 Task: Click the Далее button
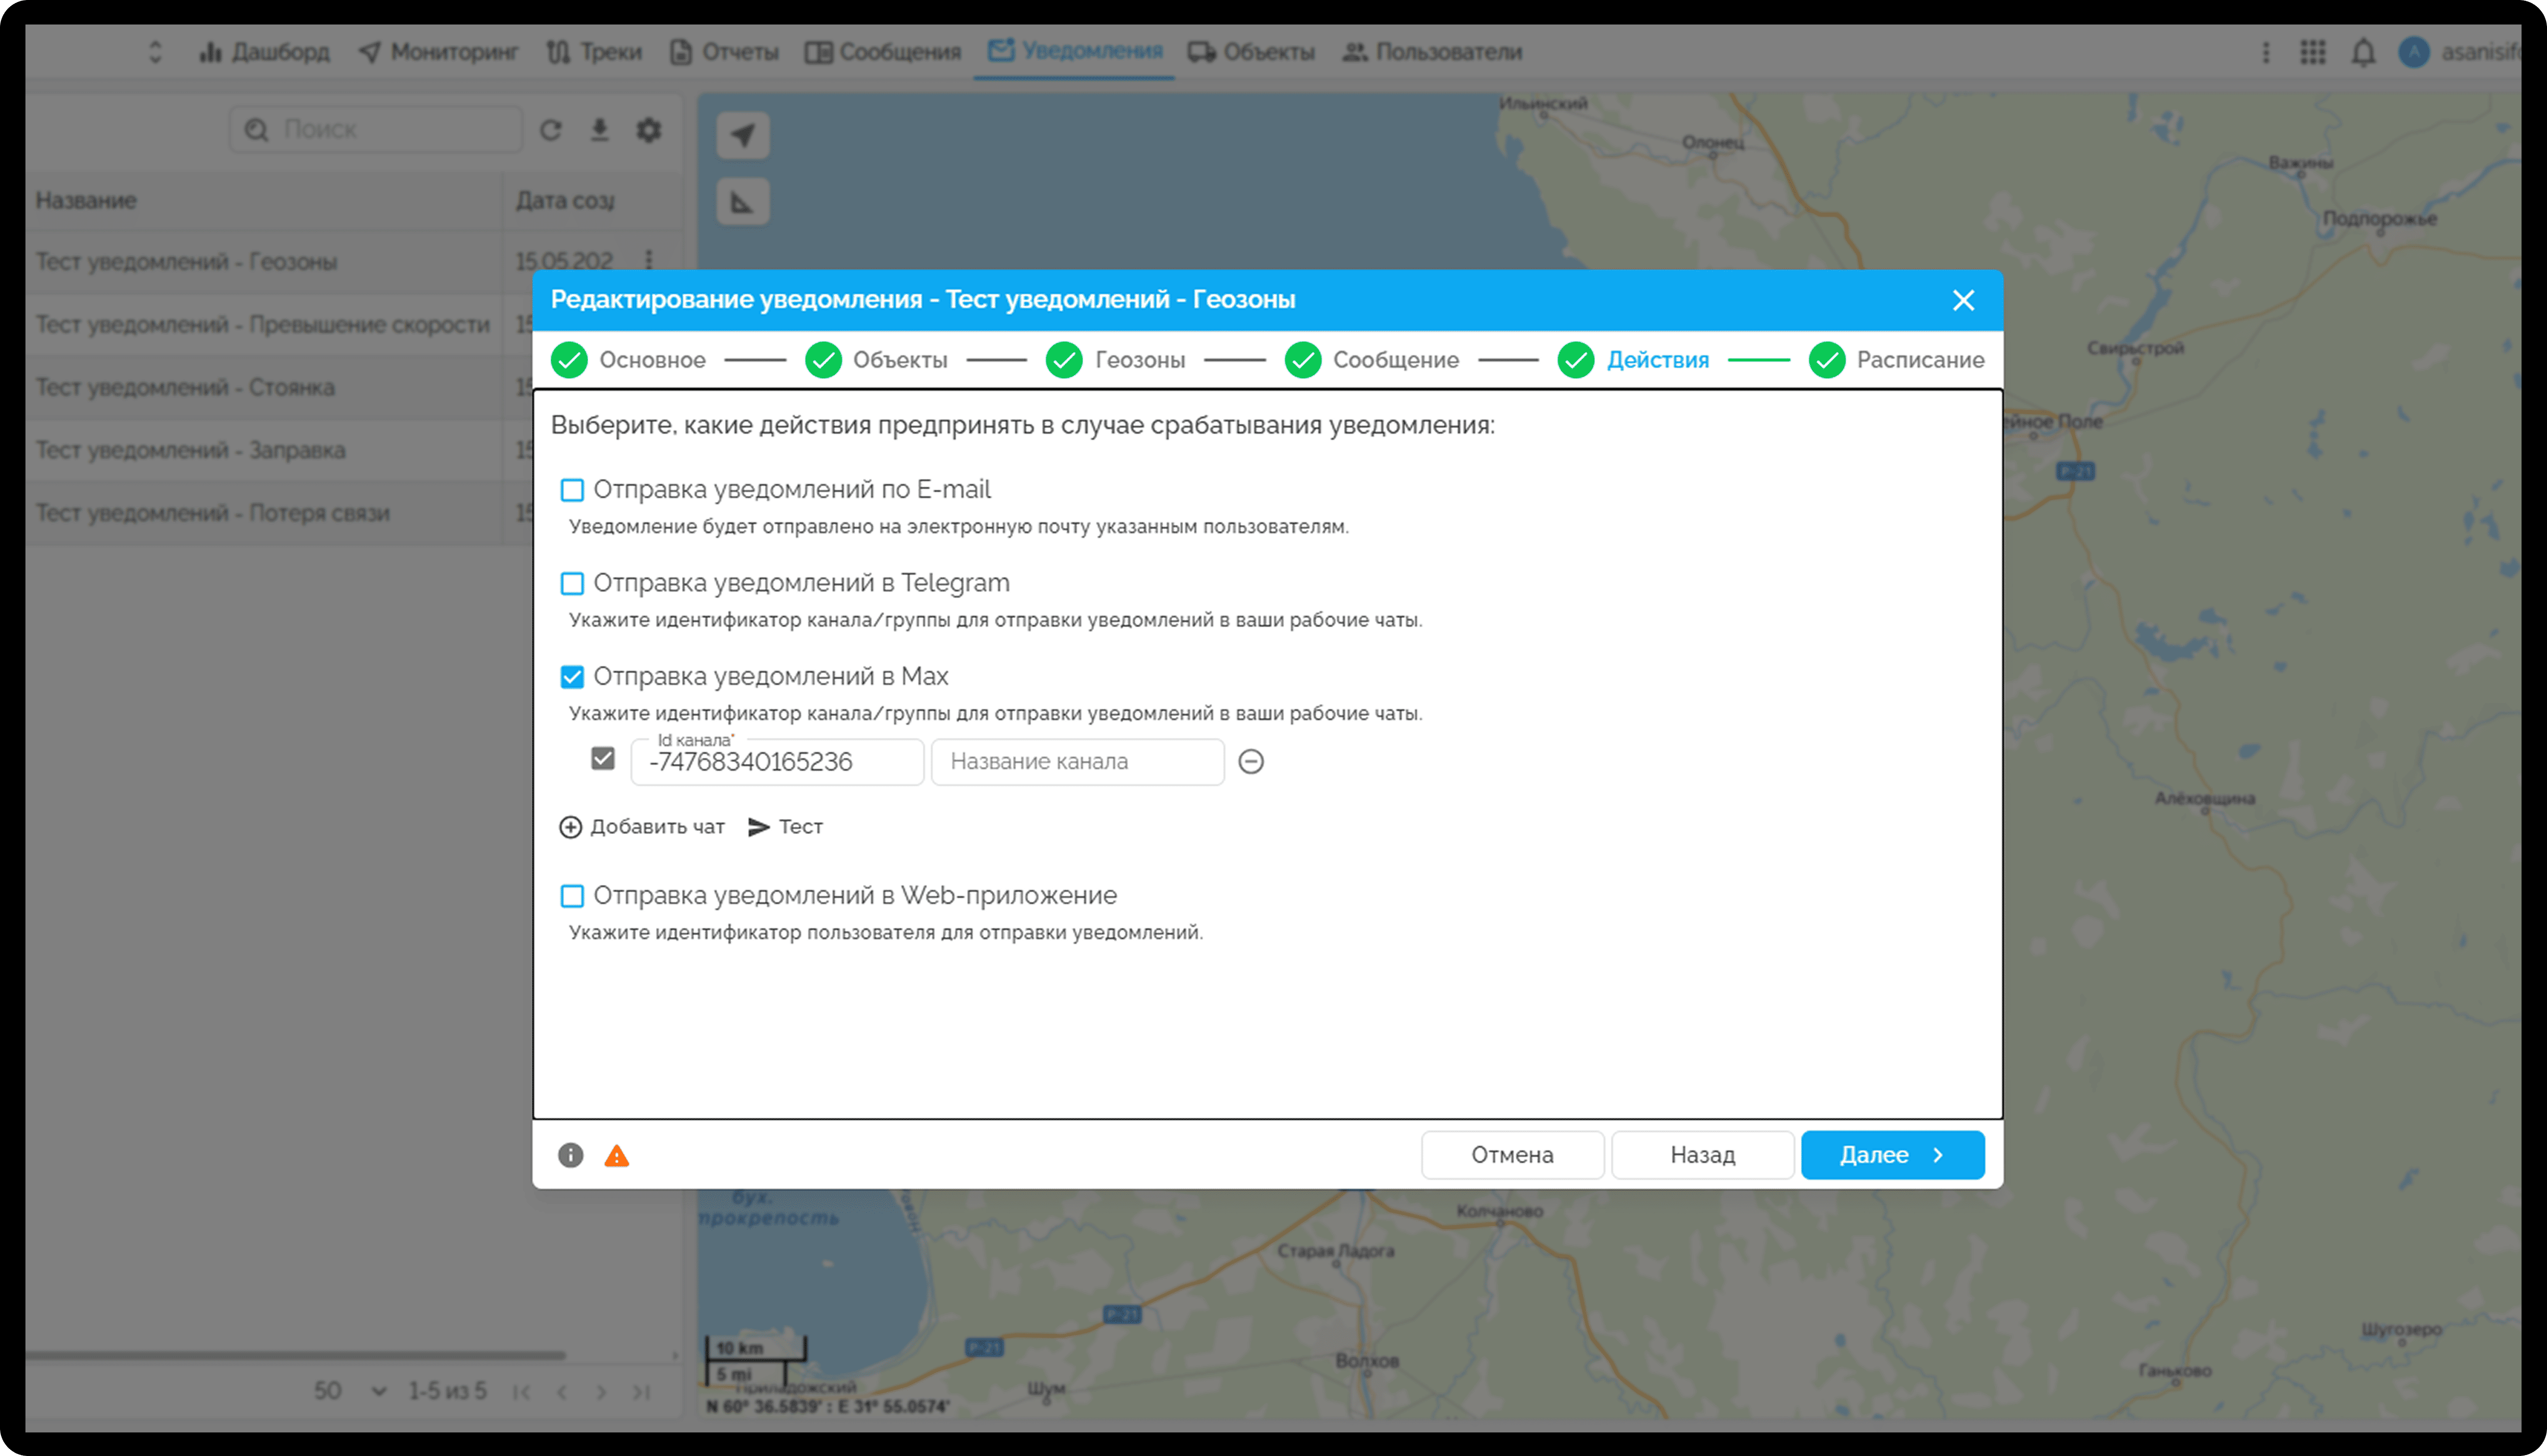1892,1155
